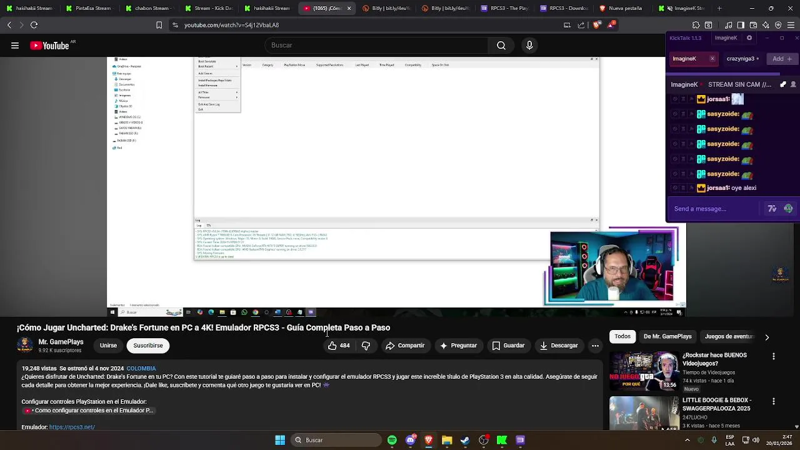The image size is (800, 450).
Task: Select the Juegos de aventura chip
Action: click(x=729, y=336)
